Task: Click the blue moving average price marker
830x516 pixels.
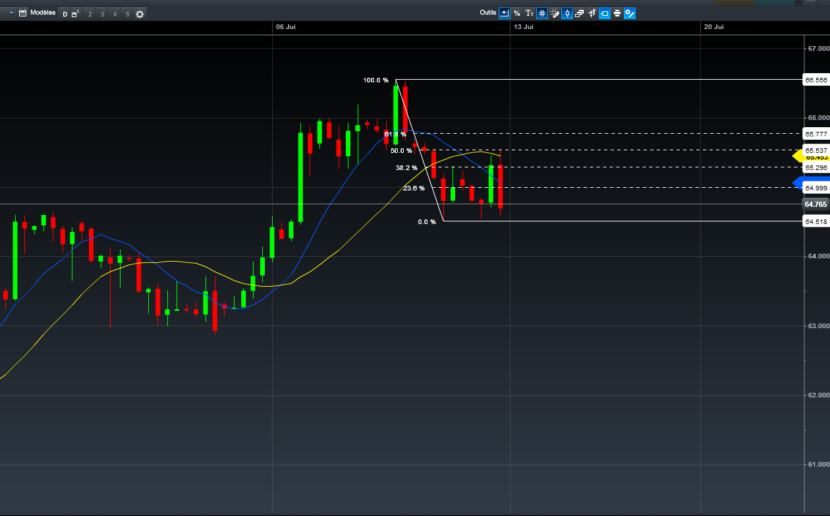Action: coord(798,183)
